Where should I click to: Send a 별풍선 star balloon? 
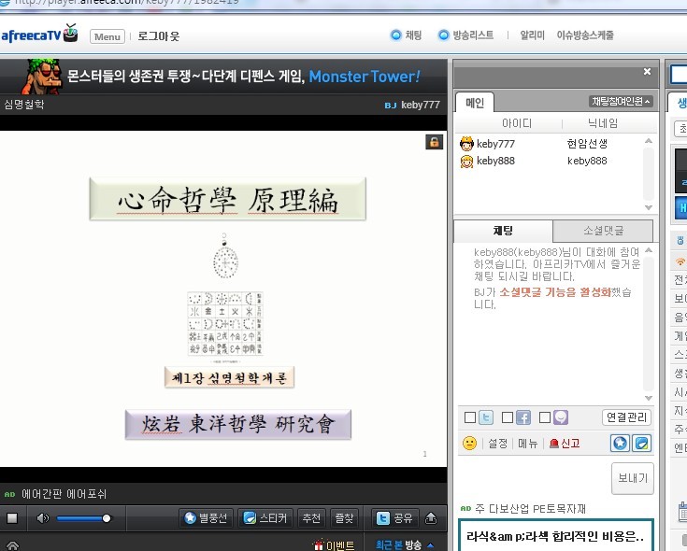click(x=206, y=518)
